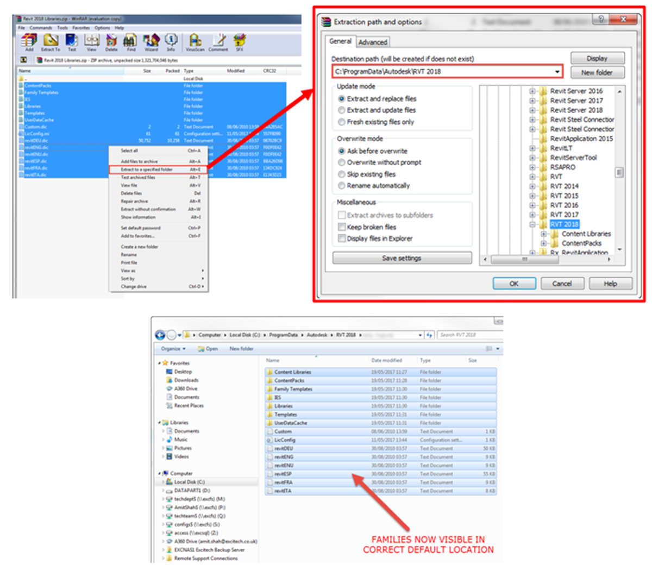Open the Organize dropdown in Explorer

pos(173,349)
